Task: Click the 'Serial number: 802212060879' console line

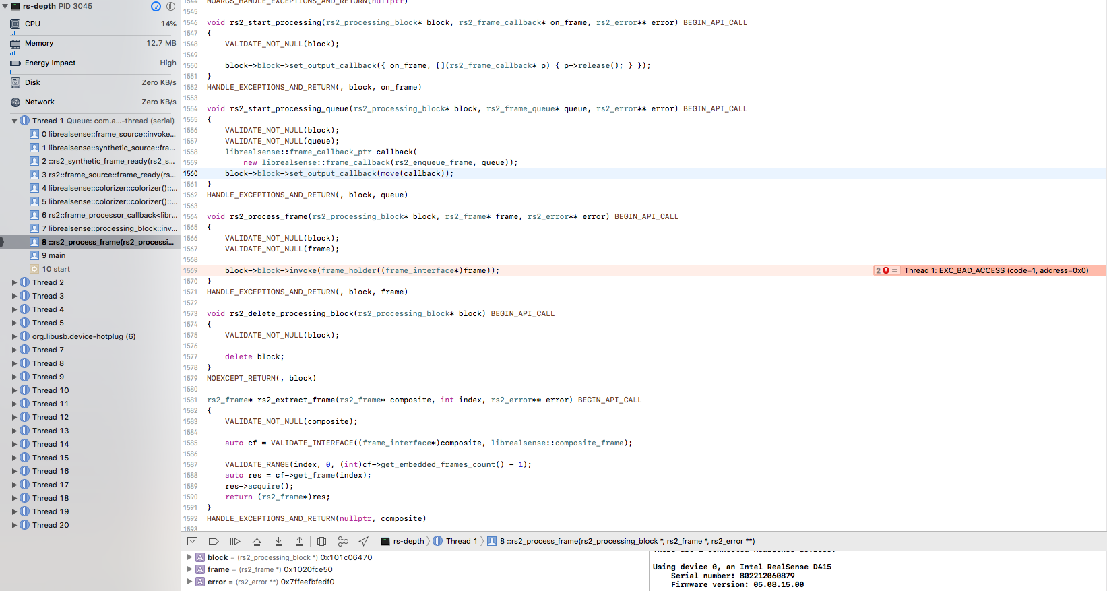Action: [733, 576]
